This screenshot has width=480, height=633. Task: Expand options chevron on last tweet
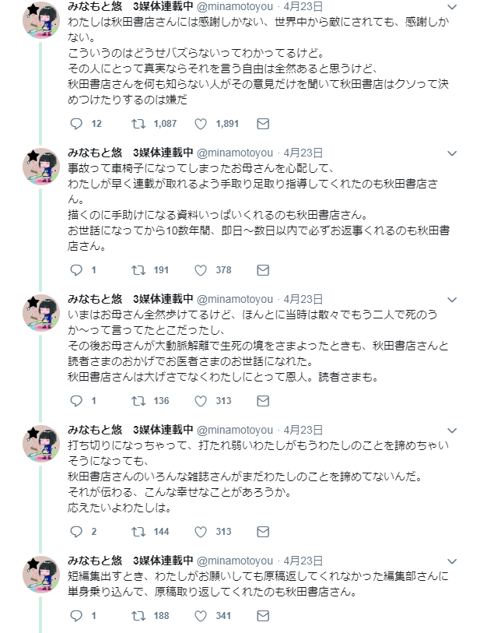point(456,561)
